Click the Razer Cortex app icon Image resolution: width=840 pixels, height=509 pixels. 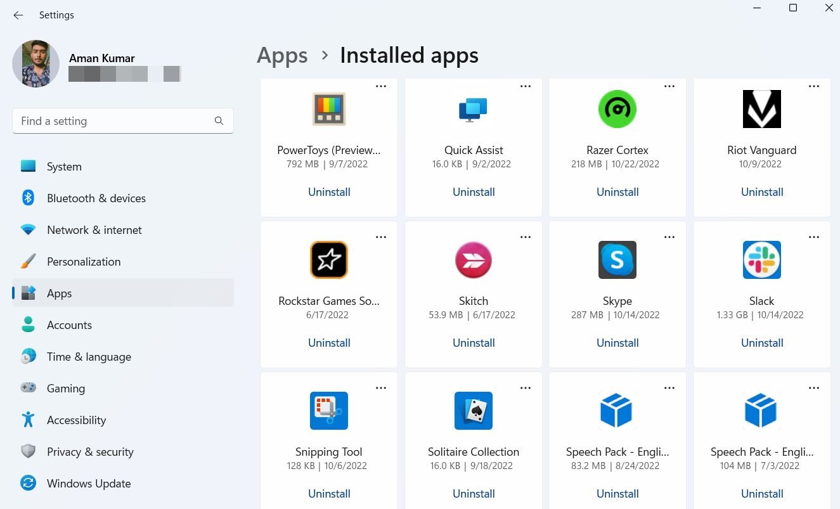617,109
